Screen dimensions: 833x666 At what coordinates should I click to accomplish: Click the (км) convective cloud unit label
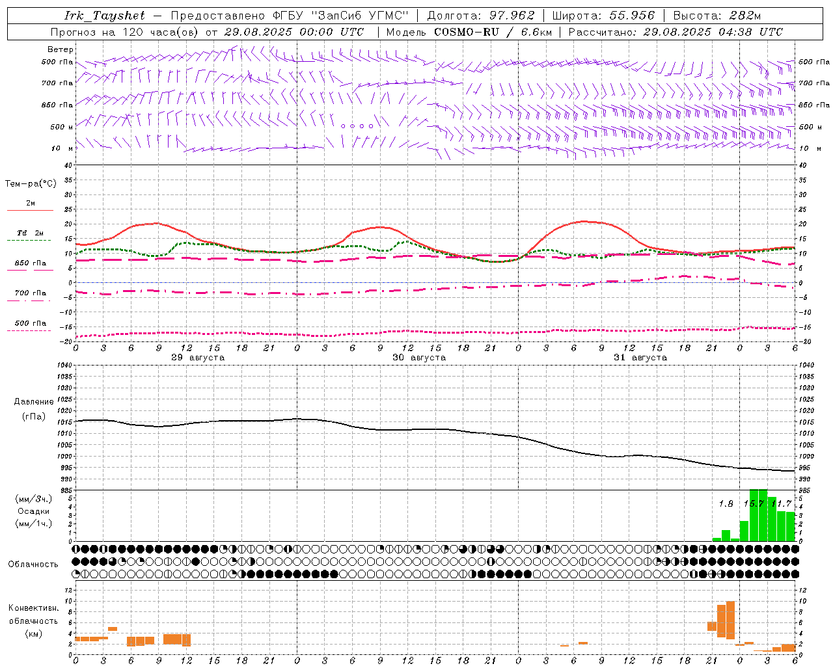click(34, 633)
